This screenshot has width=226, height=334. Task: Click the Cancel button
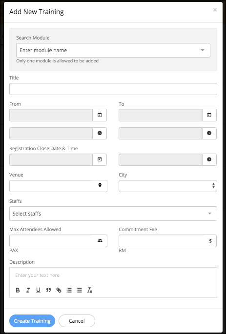click(x=77, y=321)
